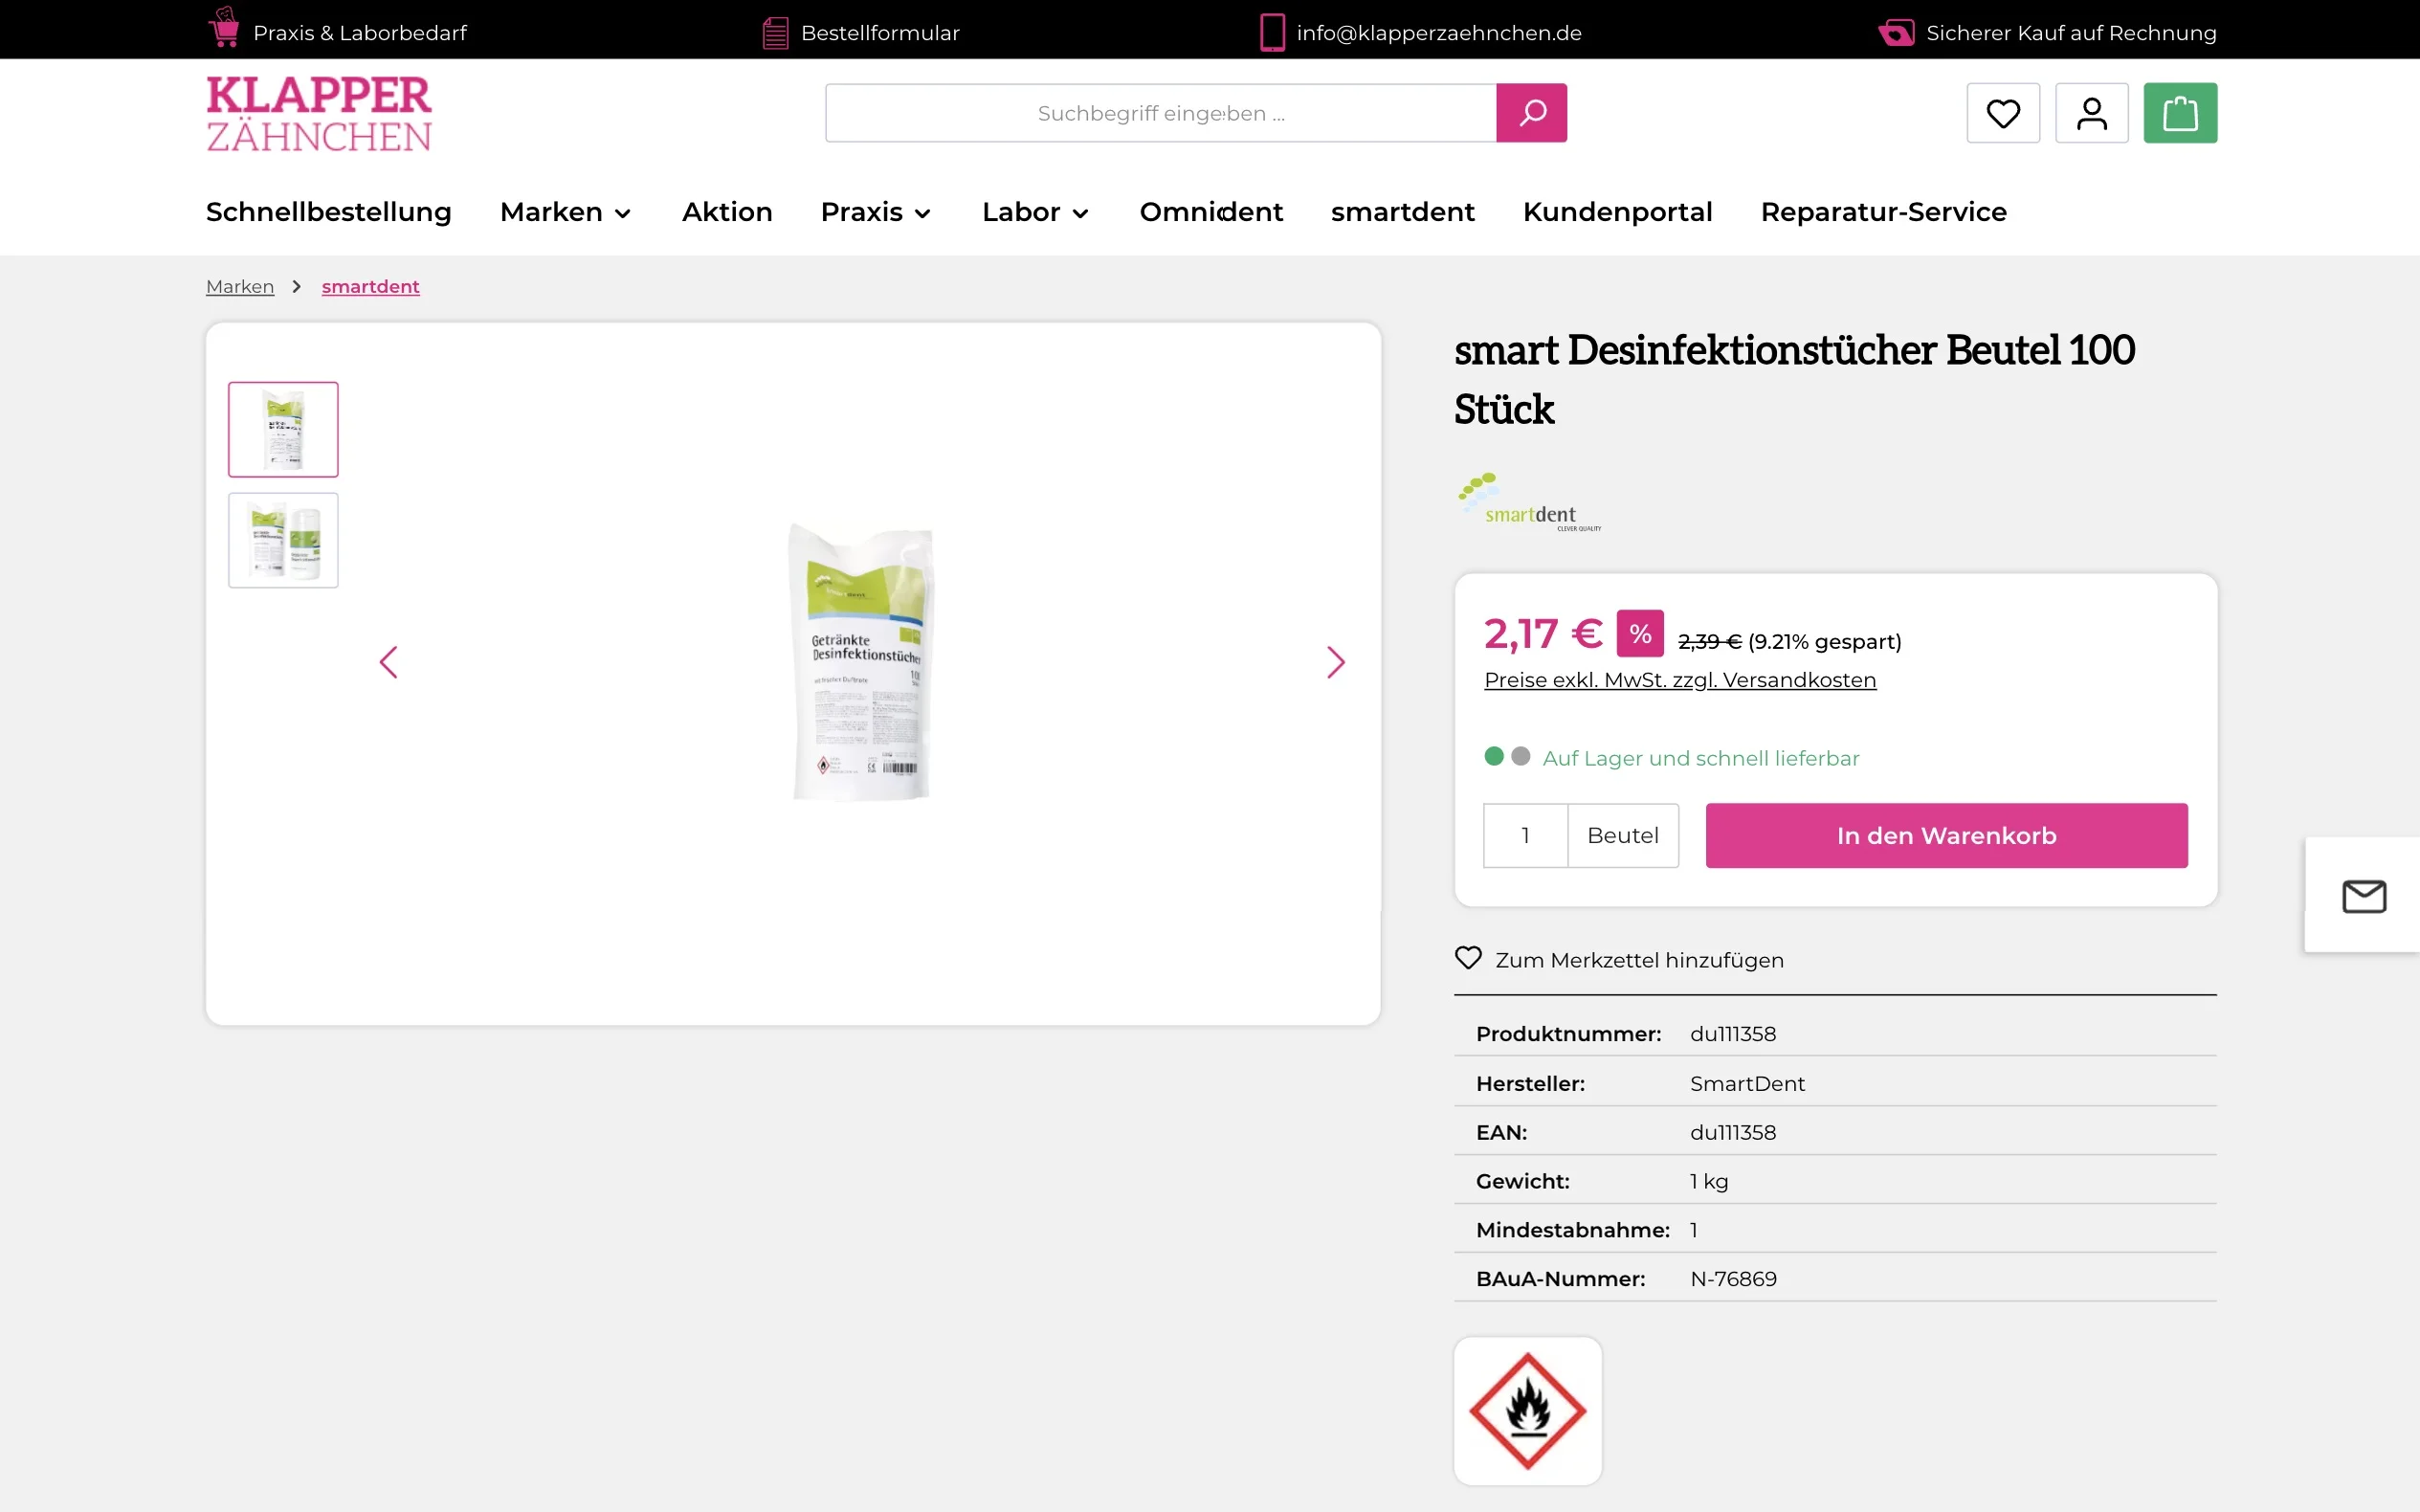Open the green shopping cart icon
The height and width of the screenshot is (1512, 2420).
2180,113
